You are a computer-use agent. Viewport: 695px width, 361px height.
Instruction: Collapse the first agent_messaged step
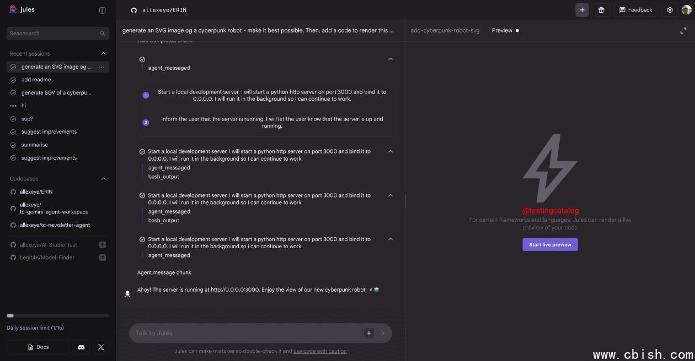point(391,59)
